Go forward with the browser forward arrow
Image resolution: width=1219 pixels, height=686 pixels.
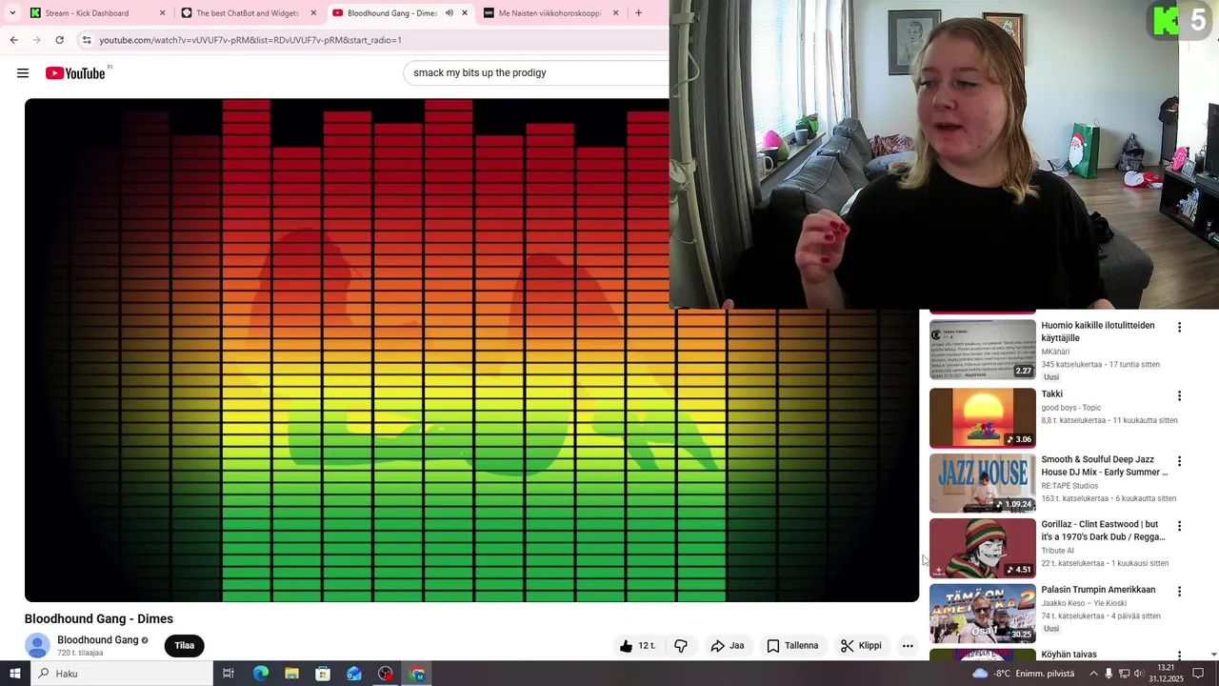click(x=36, y=40)
